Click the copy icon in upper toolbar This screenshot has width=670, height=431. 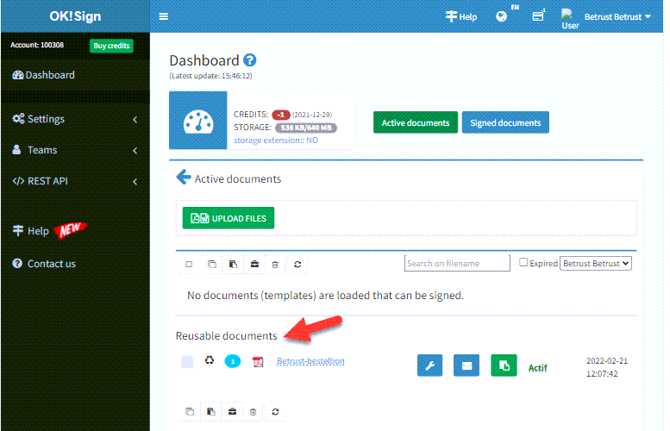point(212,265)
